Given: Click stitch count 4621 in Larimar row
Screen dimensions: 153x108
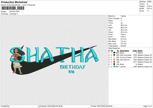Looking at the screenshot, I should (x=117, y=67).
